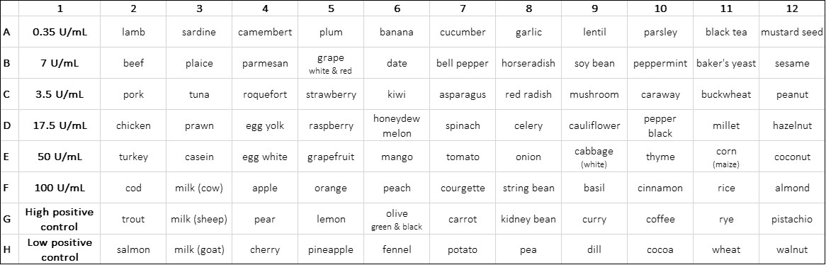
Task: Select row header D
Action: click(9, 125)
